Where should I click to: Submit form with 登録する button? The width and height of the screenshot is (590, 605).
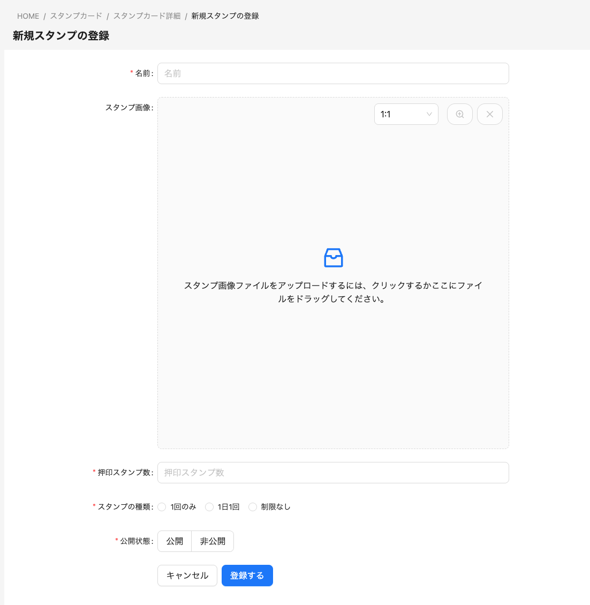click(247, 576)
